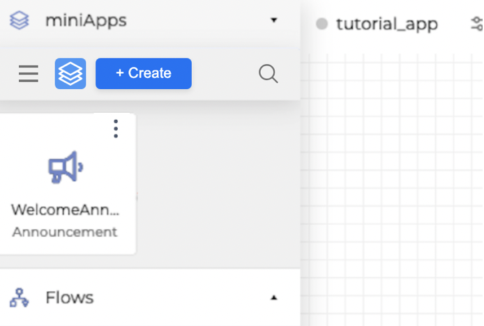Viewport: 484px width, 326px height.
Task: Open the sliders settings icon near tutorial_app
Action: point(477,24)
